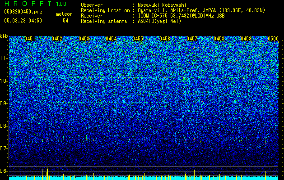Click the date stamp 05.03.29 04:50
Screen dimensions: 284x180
point(23,21)
